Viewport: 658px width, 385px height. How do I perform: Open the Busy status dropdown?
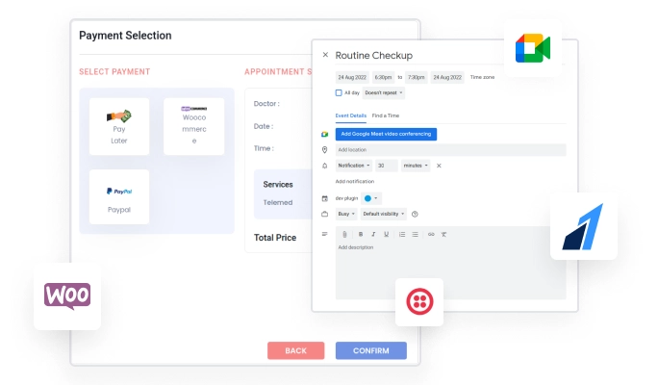click(346, 214)
